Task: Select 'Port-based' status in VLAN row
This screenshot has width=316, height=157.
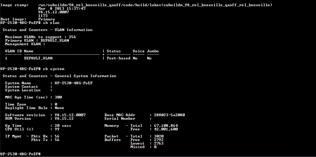Action: click(x=119, y=58)
